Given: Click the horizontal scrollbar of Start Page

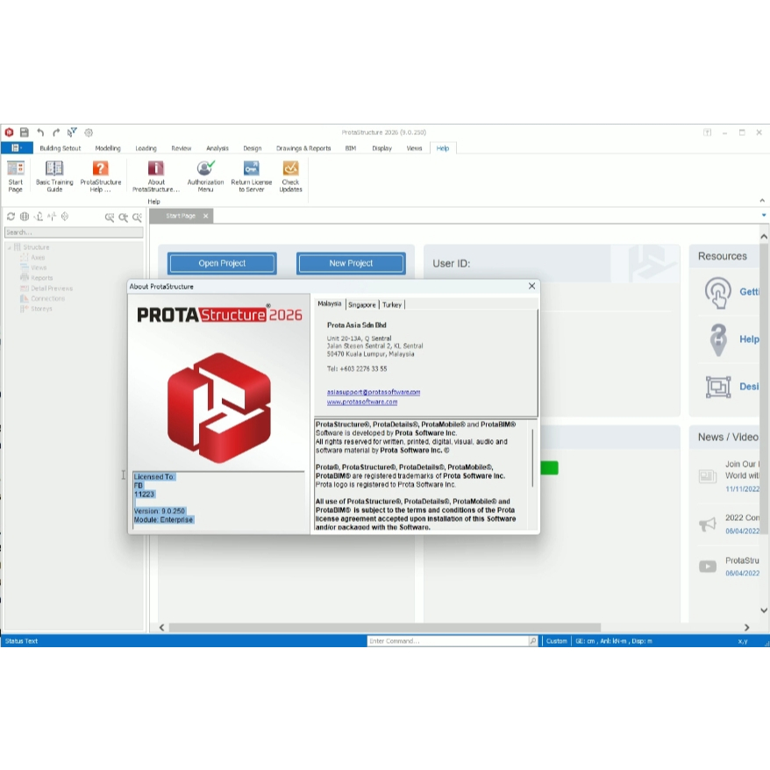Looking at the screenshot, I should (x=384, y=628).
